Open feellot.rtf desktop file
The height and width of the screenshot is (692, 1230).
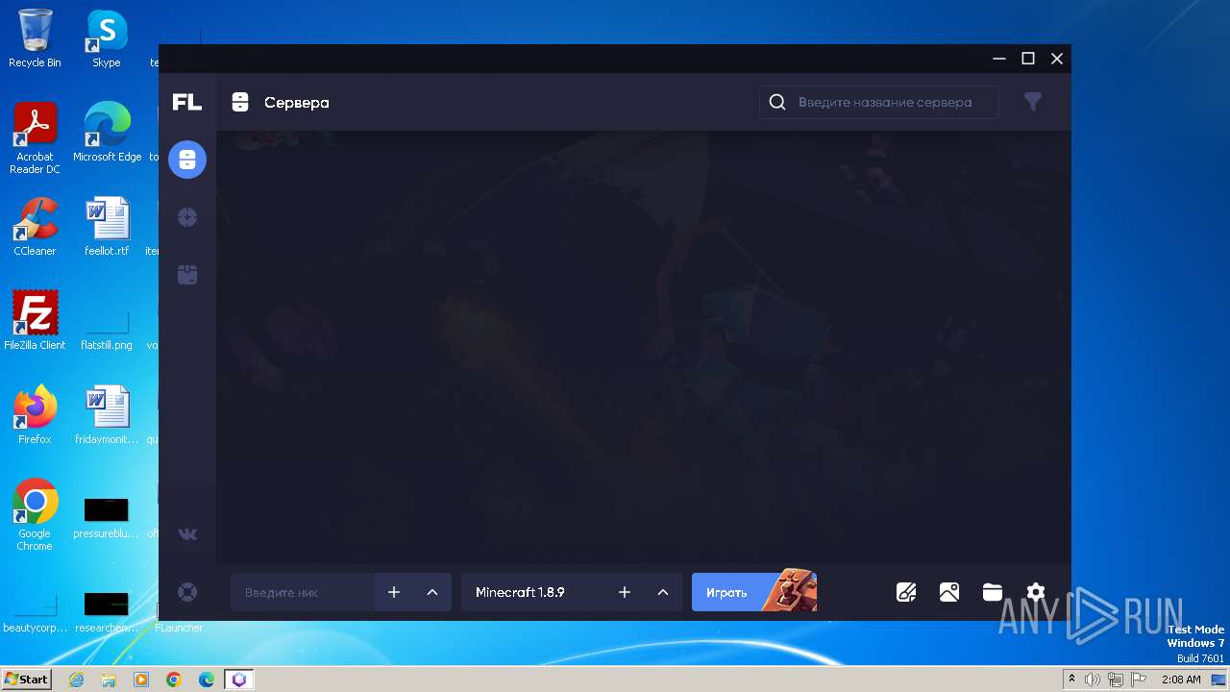click(x=107, y=227)
